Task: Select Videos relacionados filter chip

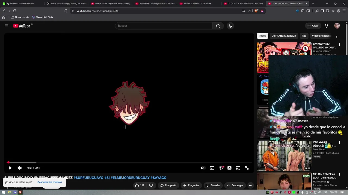Action: point(321,36)
